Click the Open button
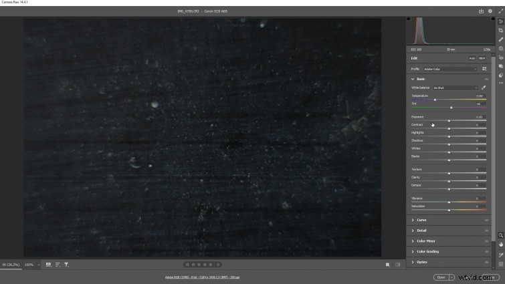 (441, 277)
